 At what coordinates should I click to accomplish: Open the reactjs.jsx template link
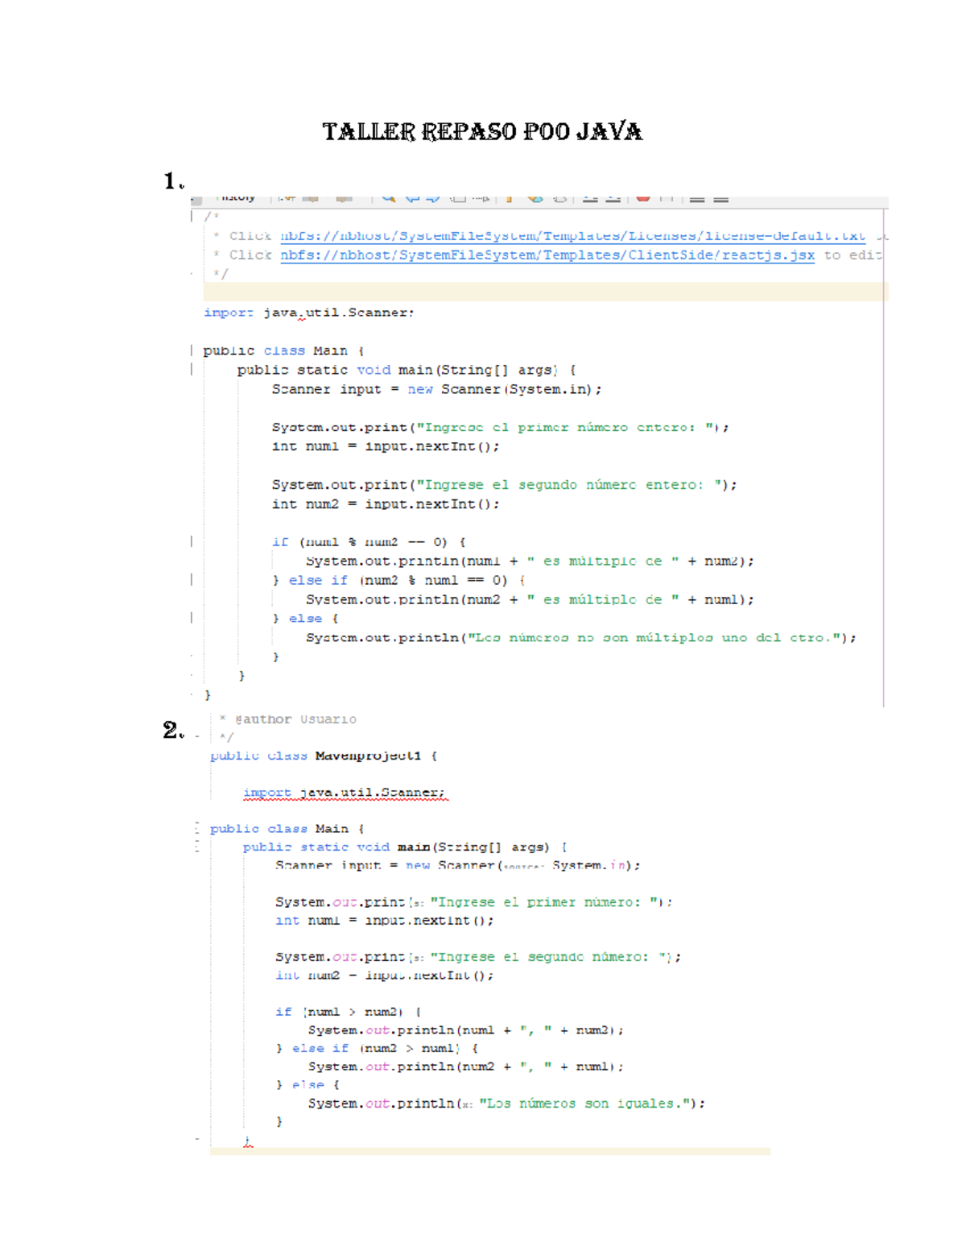coord(547,255)
